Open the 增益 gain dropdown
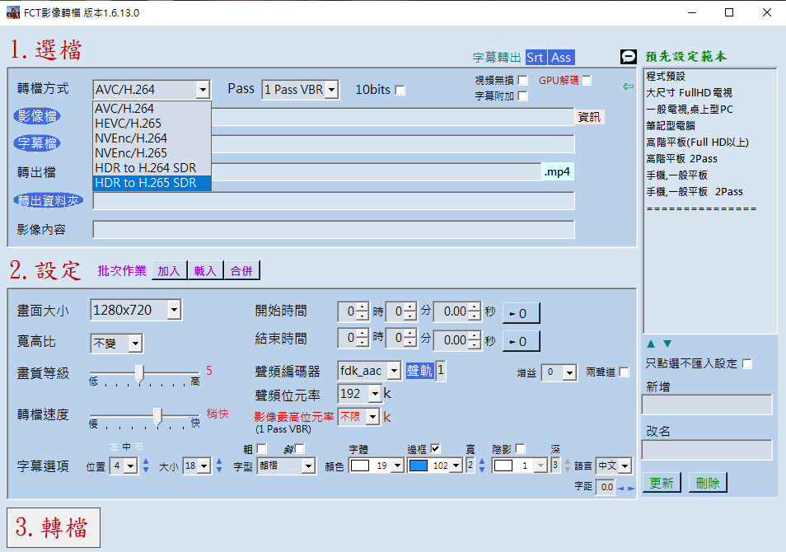 [x=569, y=372]
